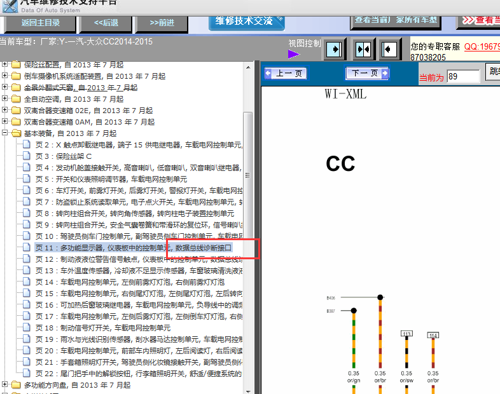Open 页 8 : 转向柱组合开关 entry
This screenshot has width=500, height=394.
click(x=135, y=214)
